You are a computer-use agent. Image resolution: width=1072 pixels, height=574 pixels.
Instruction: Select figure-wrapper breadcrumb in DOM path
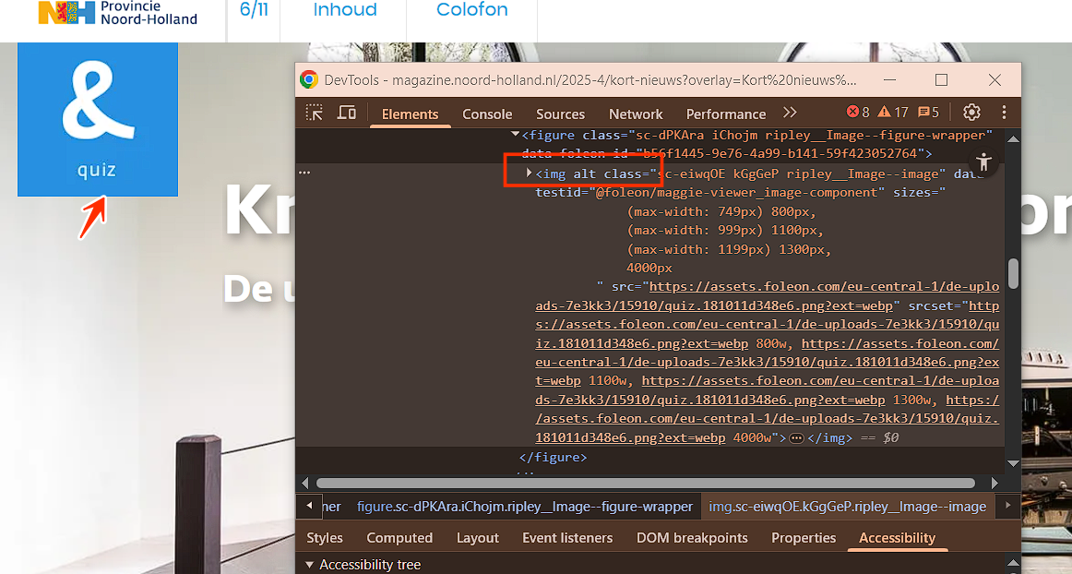tap(524, 507)
